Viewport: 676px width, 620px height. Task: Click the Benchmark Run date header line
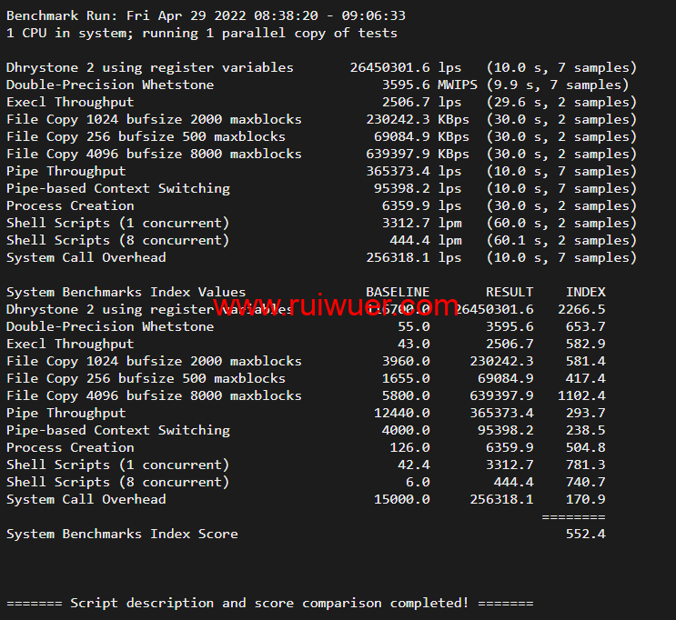(x=206, y=15)
